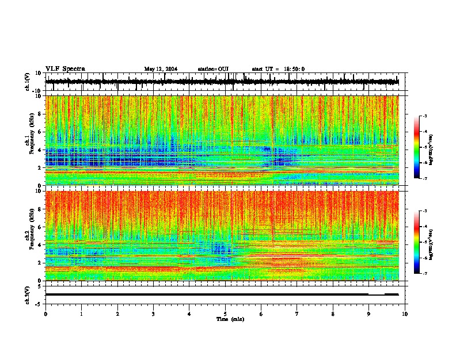Image resolution: width=456 pixels, height=352 pixels.
Task: Select the date text 'May 12, 2024'
Action: (161, 69)
